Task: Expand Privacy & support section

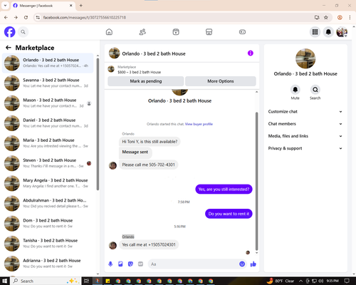Action: click(x=305, y=148)
